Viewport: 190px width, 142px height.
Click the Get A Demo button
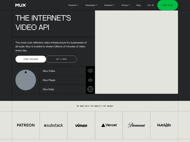click(61, 59)
